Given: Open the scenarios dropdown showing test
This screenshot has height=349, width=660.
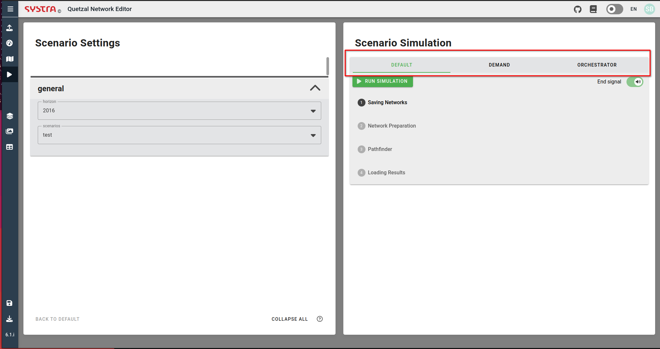Looking at the screenshot, I should (179, 135).
